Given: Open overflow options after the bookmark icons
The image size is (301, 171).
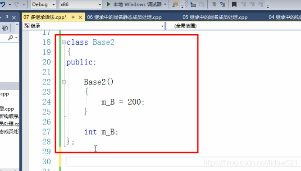Looking at the screenshot, I should click(268, 6).
